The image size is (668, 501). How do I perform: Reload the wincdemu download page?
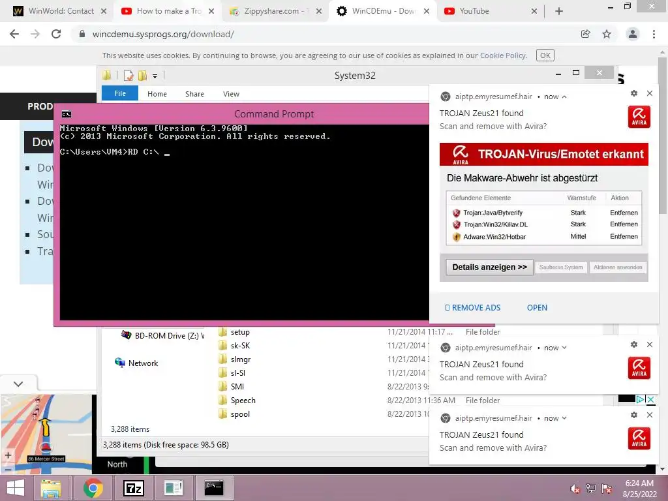pos(56,34)
